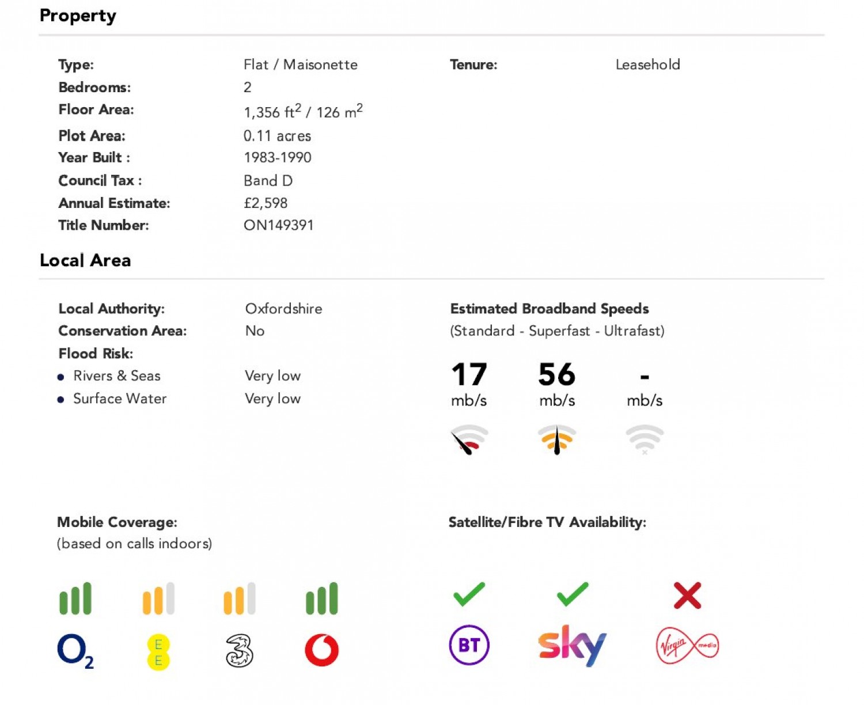Click the Vodafone green signal bars

[321, 599]
